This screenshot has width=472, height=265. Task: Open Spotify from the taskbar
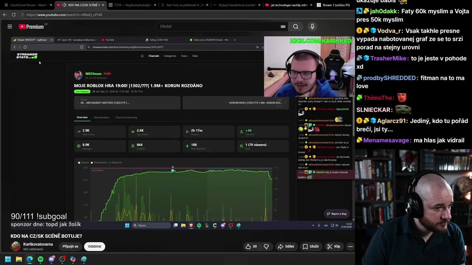click(41, 259)
